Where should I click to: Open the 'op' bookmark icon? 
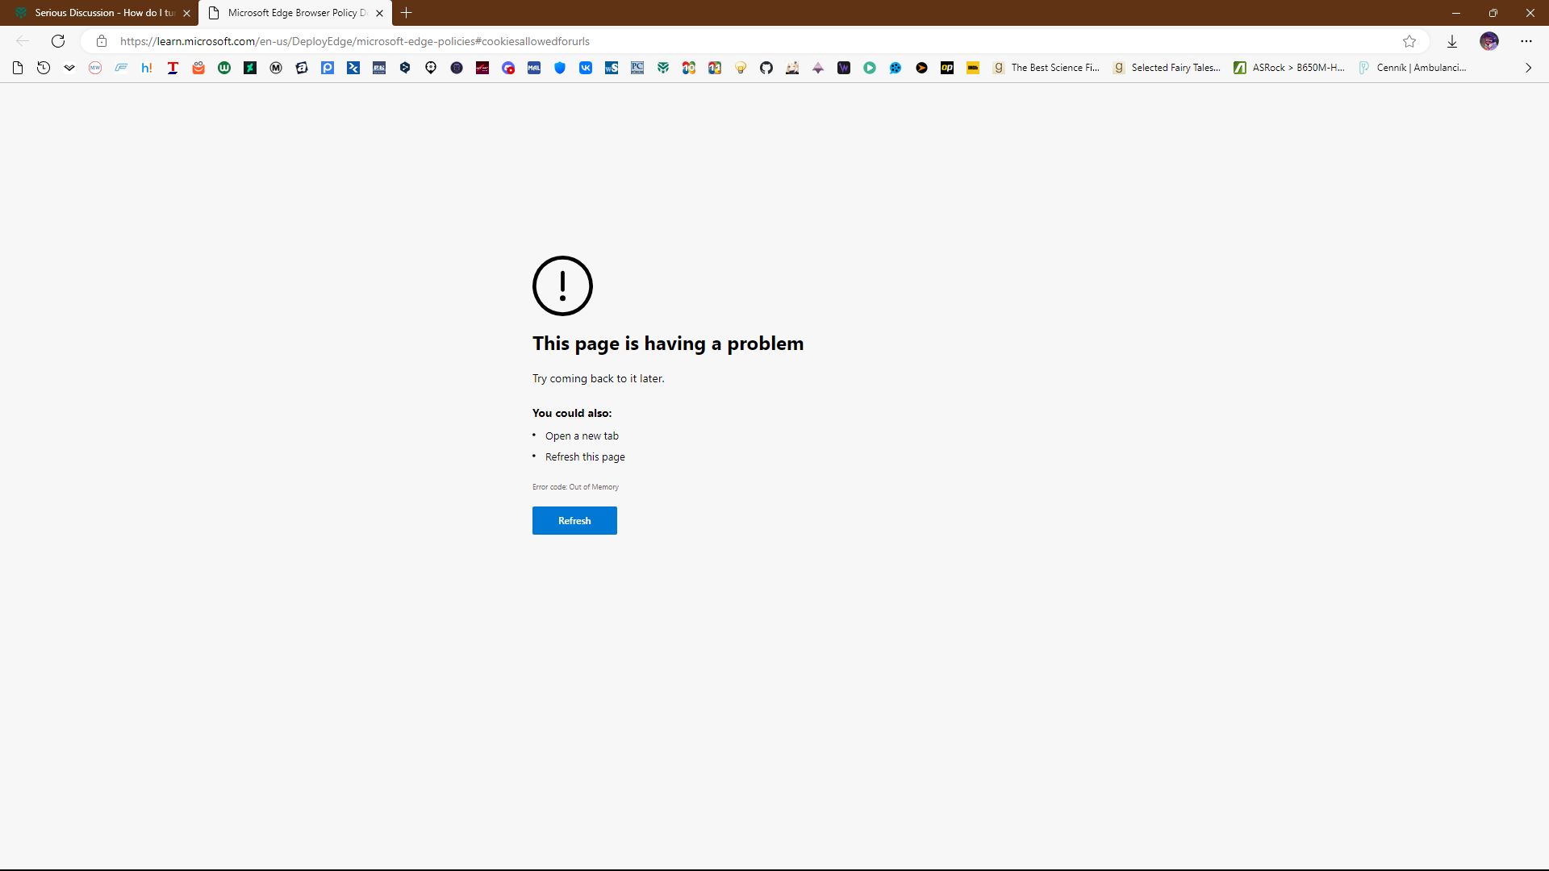tap(947, 68)
